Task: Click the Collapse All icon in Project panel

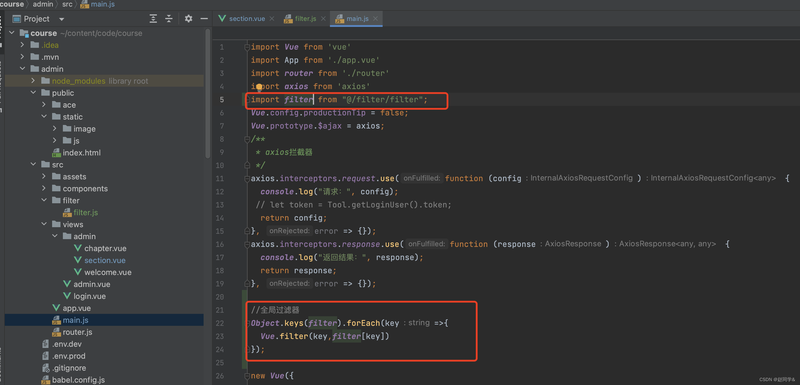Action: 169,19
